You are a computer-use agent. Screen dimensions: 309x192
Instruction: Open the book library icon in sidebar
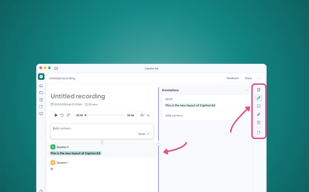41,113
